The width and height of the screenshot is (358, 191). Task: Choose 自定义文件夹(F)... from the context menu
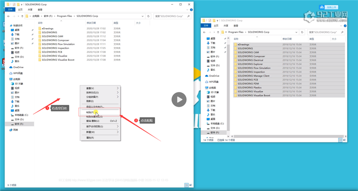(100, 107)
